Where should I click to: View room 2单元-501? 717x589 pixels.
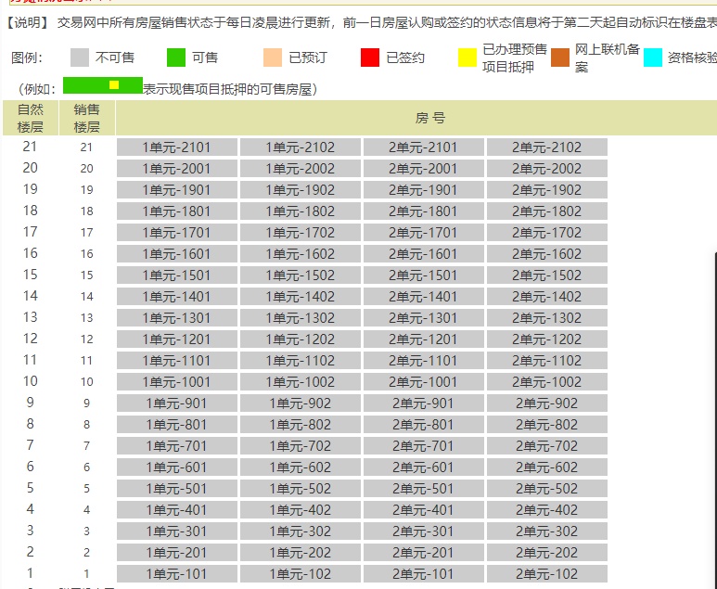(x=424, y=489)
